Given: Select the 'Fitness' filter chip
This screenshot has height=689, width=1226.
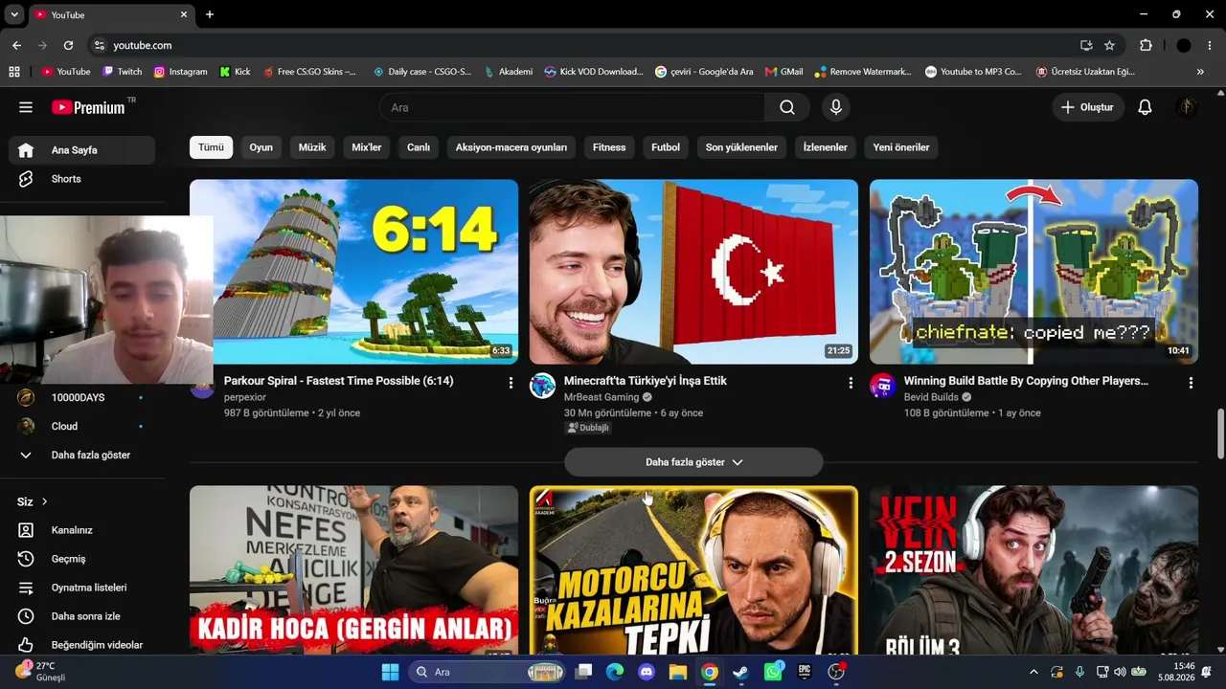Looking at the screenshot, I should [609, 147].
